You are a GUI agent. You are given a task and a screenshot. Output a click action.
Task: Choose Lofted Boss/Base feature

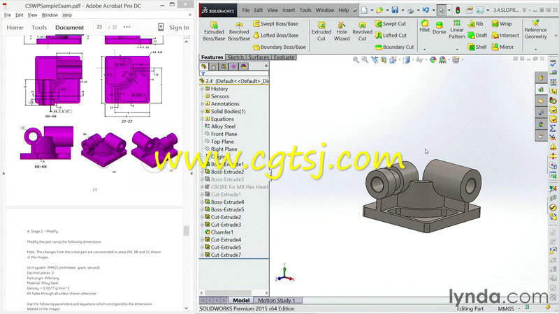pyautogui.click(x=275, y=36)
